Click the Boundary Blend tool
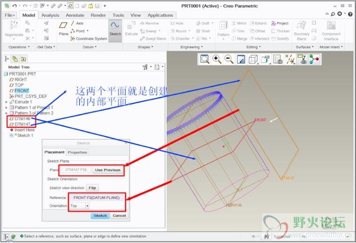 pos(302,31)
